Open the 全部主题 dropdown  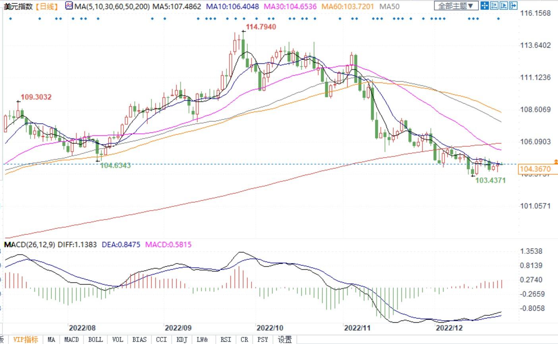[x=456, y=6]
